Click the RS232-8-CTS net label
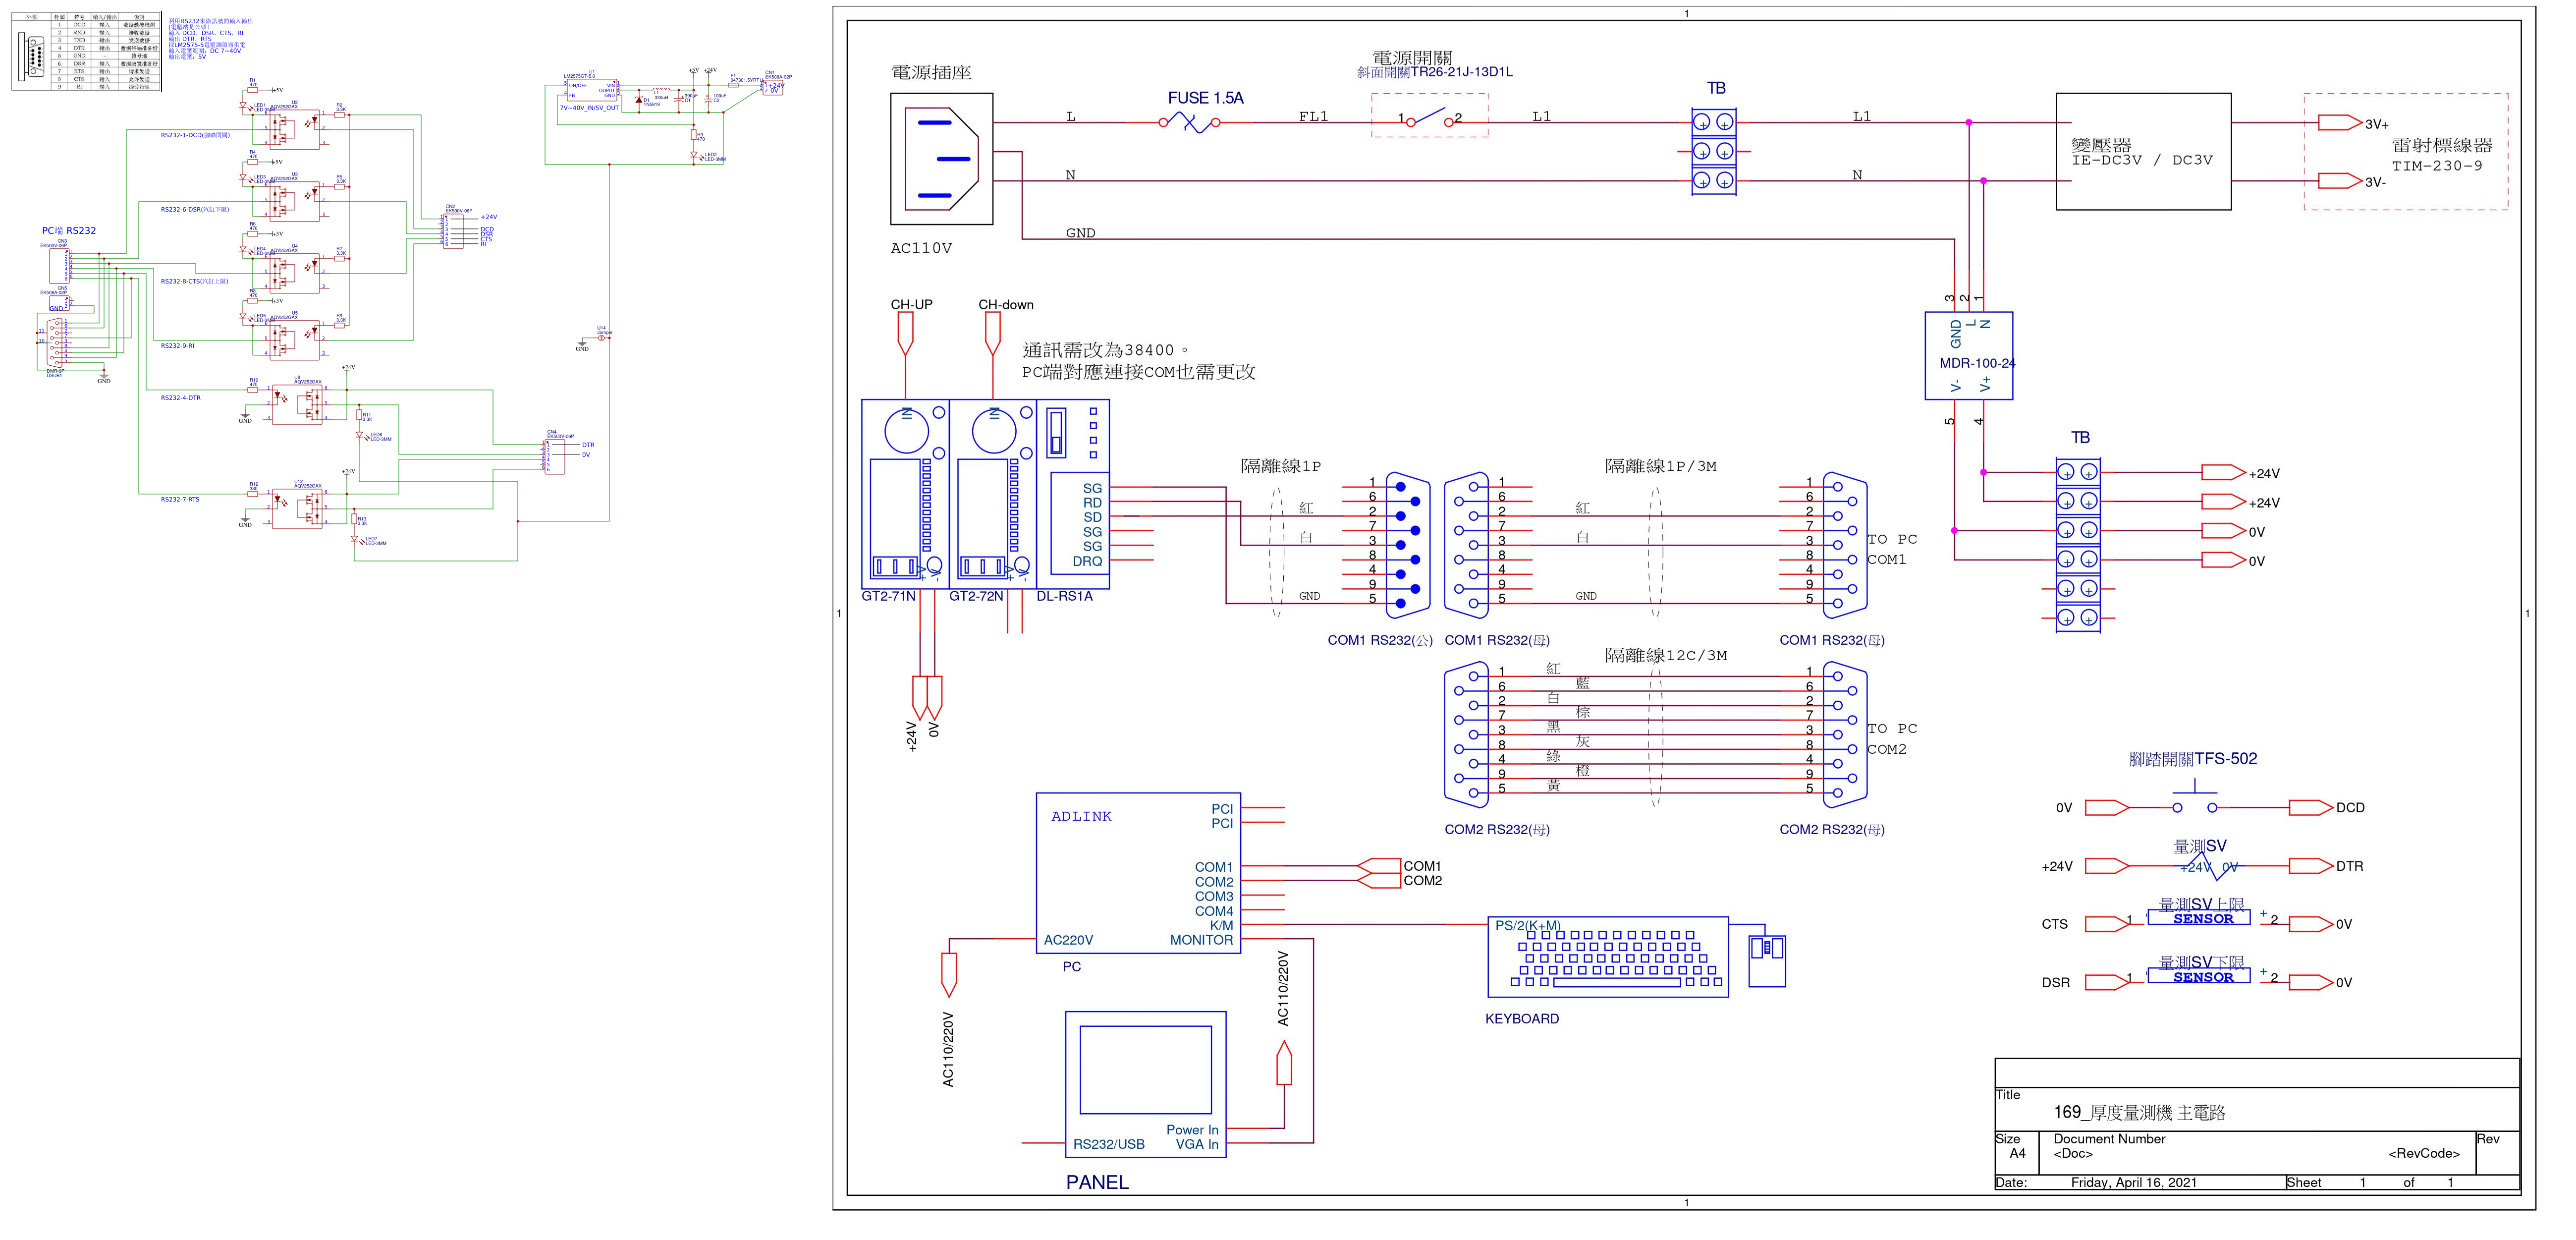This screenshot has width=2576, height=1240. tap(195, 282)
